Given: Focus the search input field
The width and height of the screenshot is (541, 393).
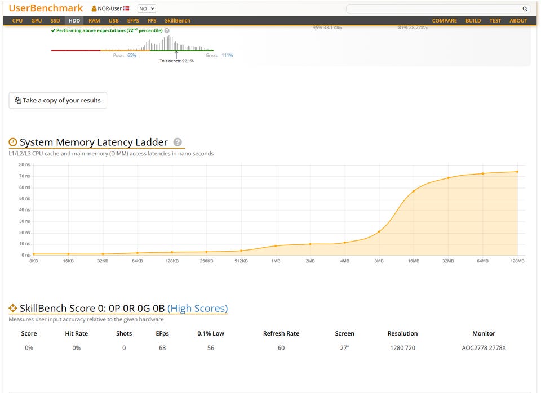Looking at the screenshot, I should click(x=434, y=8).
